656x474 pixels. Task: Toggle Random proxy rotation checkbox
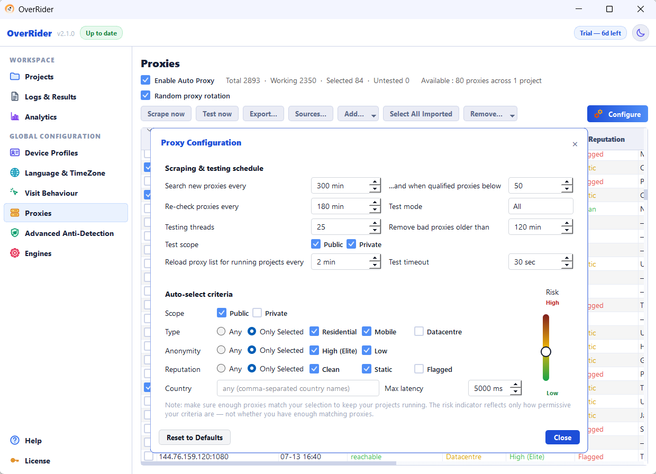[145, 96]
